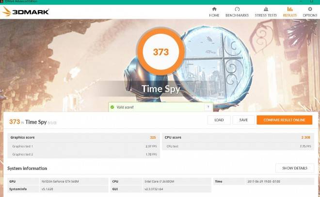Go to the Home tab
The image size is (320, 197).
(x=214, y=12)
